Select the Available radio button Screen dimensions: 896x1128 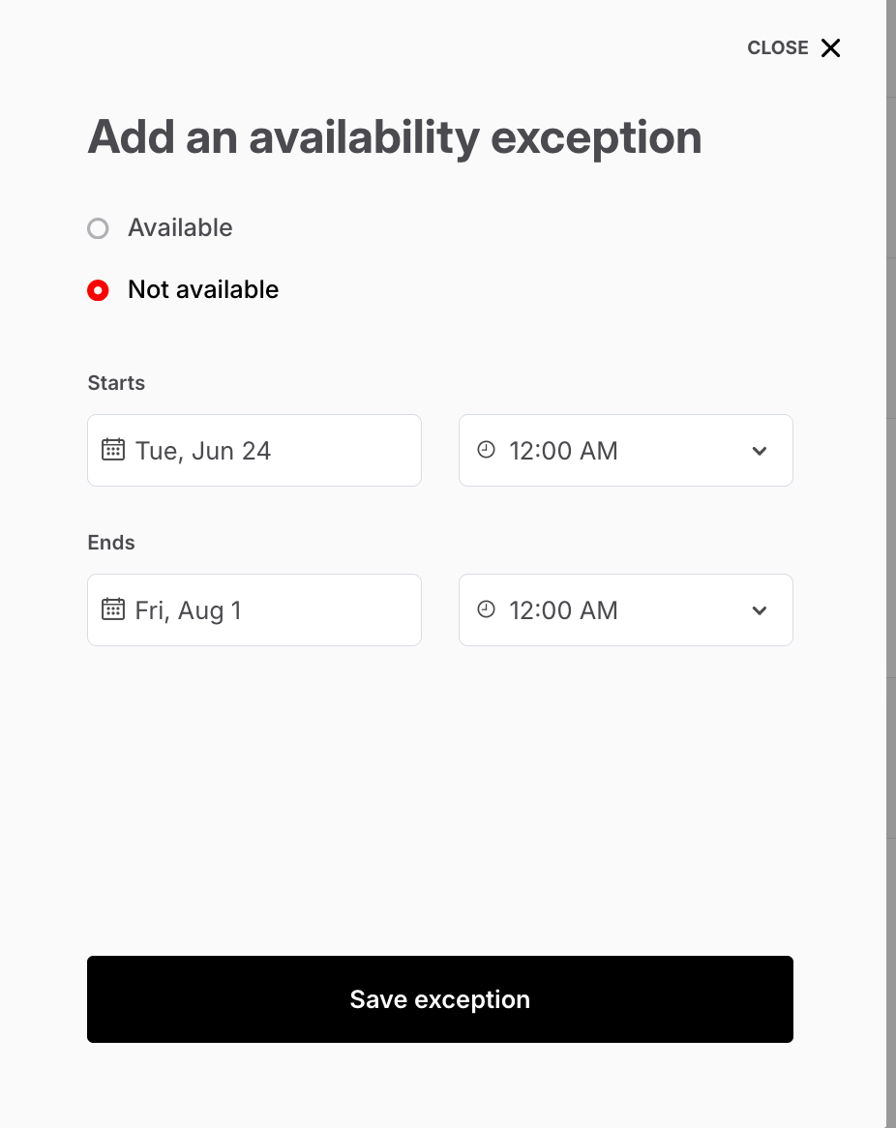pos(98,228)
